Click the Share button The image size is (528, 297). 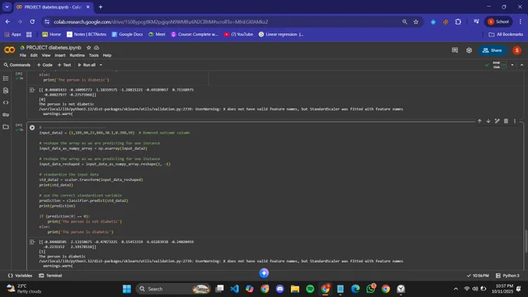[x=492, y=50]
